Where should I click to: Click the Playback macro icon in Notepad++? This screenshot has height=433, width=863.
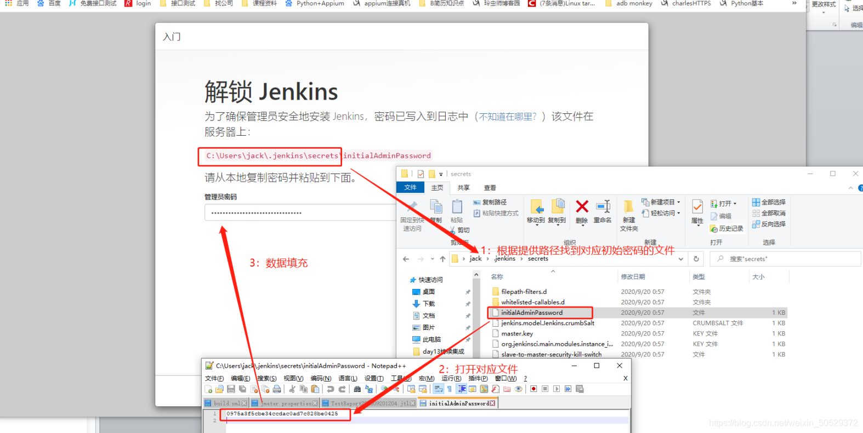[557, 389]
